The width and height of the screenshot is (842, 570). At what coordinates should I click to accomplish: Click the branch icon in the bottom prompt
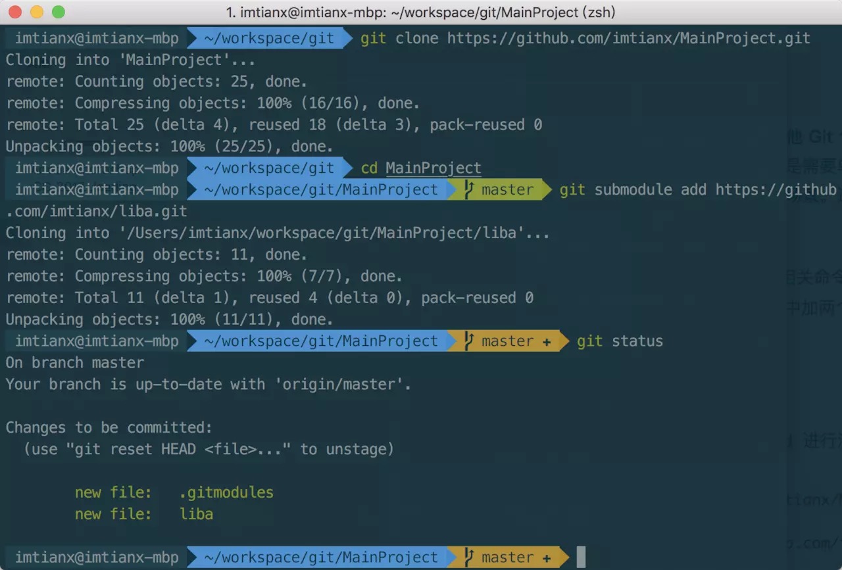pyautogui.click(x=469, y=558)
